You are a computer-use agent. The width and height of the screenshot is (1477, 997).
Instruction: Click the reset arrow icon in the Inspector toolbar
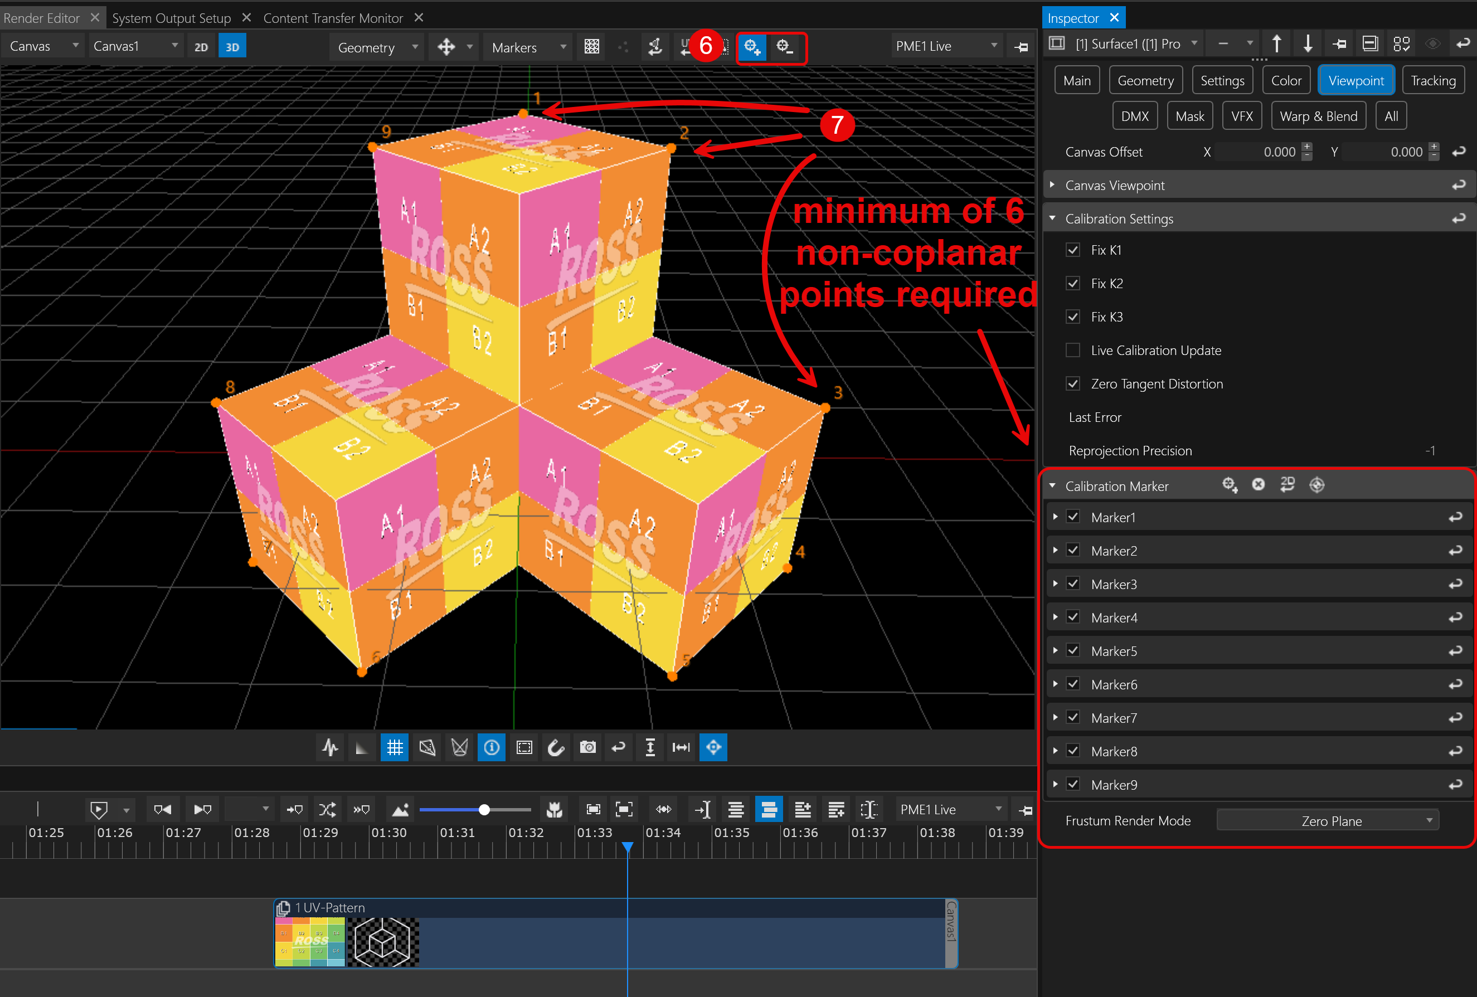(x=1463, y=44)
